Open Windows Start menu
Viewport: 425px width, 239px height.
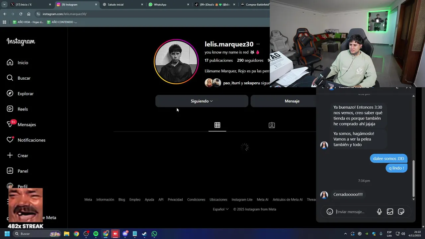(x=7, y=234)
